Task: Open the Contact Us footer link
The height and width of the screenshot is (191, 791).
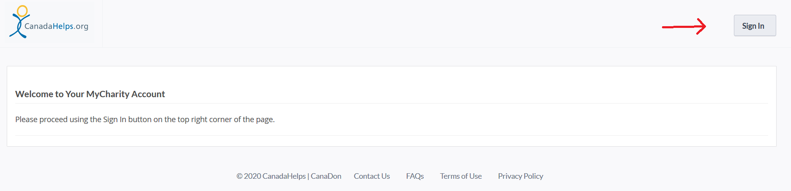Action: [x=372, y=176]
